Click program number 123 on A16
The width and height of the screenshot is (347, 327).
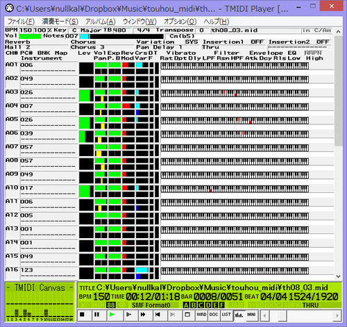(26, 270)
